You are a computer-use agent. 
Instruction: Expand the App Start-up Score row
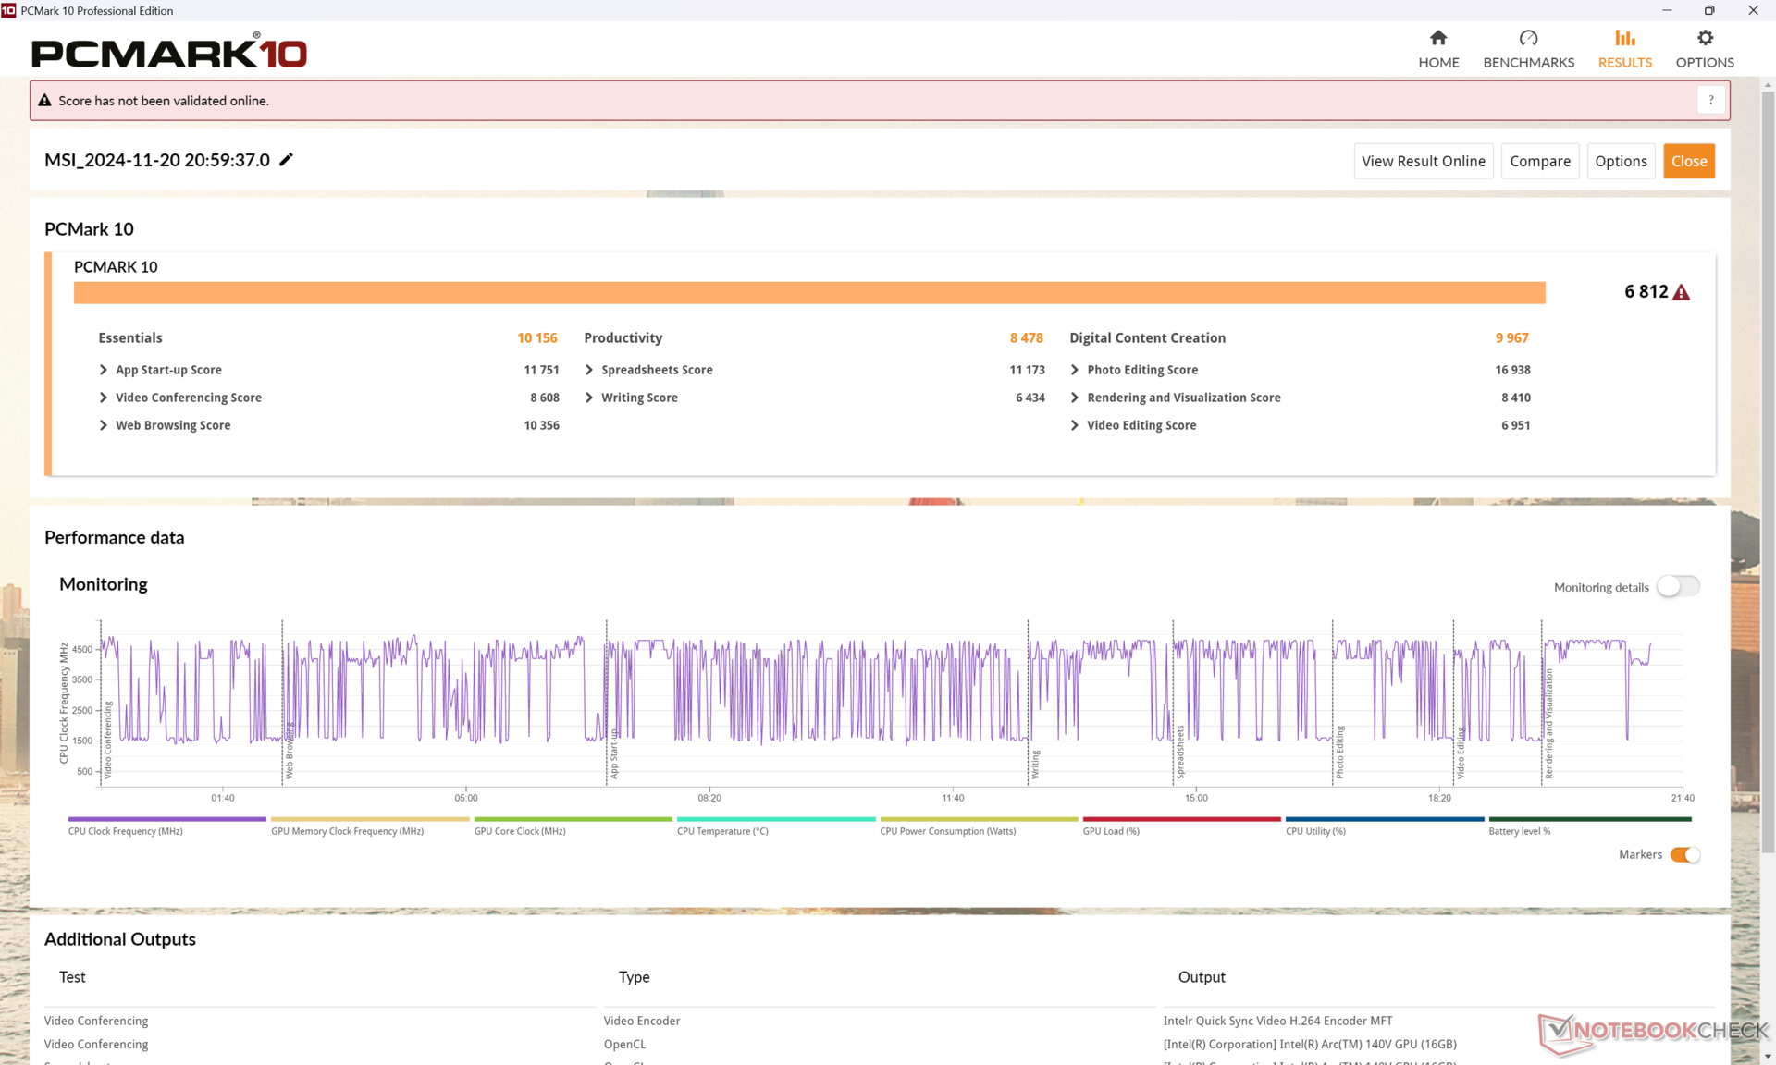(104, 370)
